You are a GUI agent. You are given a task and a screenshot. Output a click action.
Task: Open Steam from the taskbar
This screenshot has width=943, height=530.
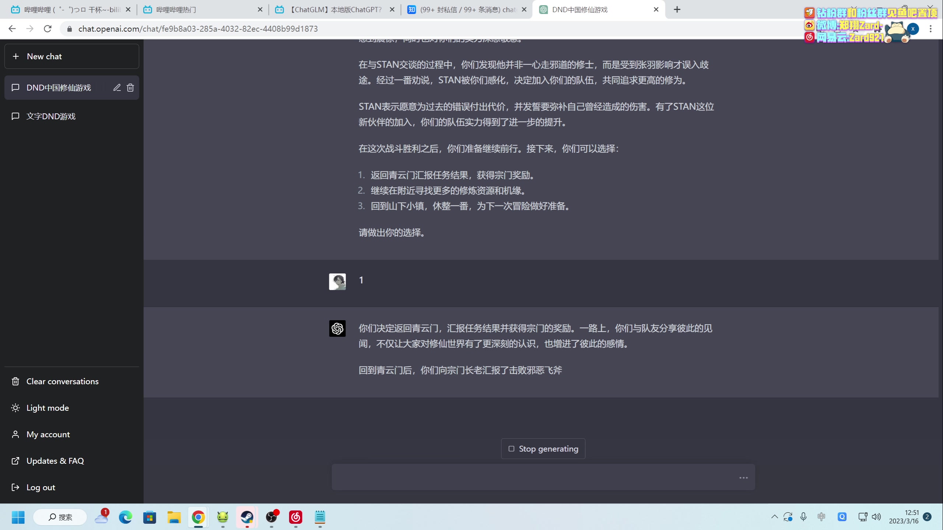[247, 517]
